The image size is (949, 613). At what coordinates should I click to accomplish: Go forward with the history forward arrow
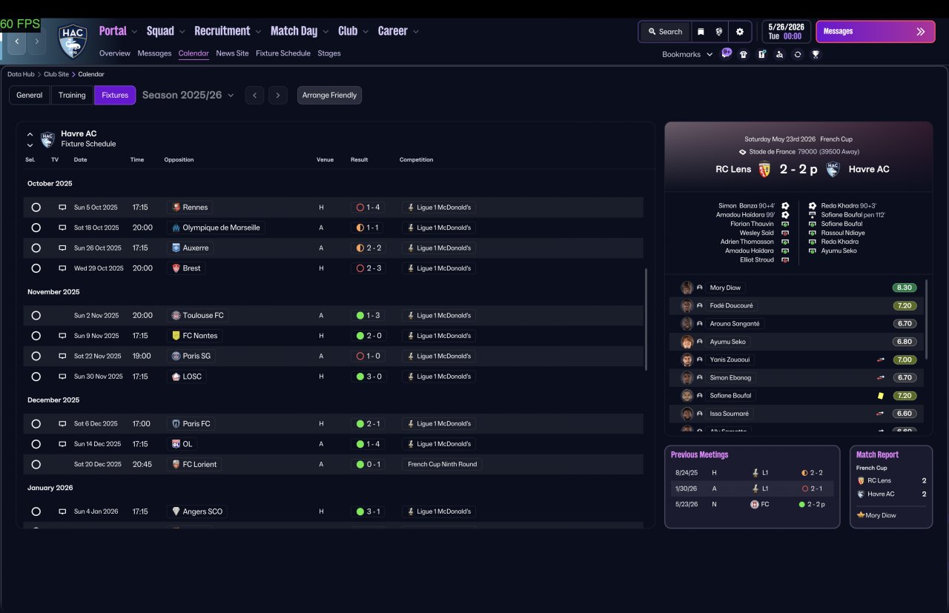click(36, 42)
